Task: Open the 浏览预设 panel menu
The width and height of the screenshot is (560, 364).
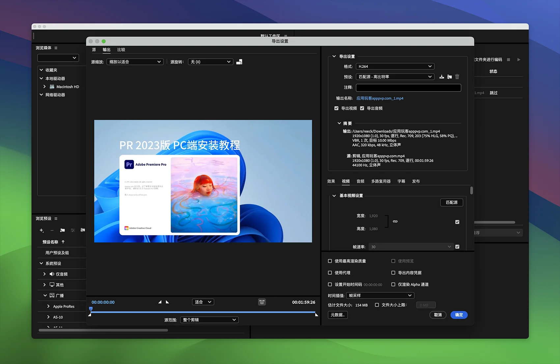Action: coord(56,219)
